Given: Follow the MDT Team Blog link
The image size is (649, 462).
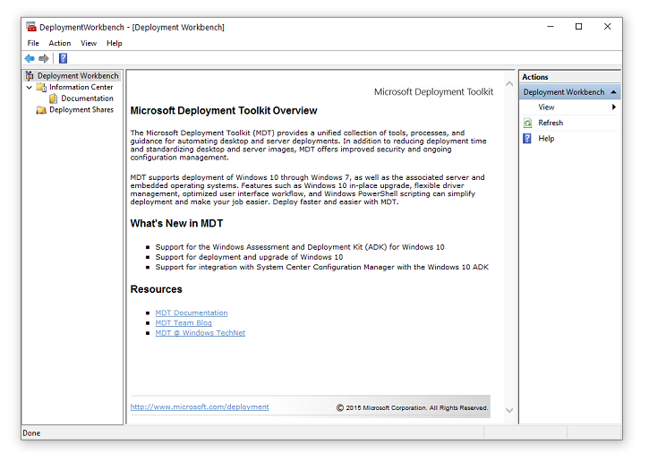Looking at the screenshot, I should (184, 323).
